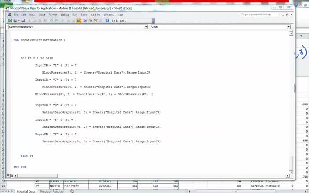Image resolution: width=309 pixels, height=193 pixels.
Task: Open the Insert UserForm icon's dropdown arrow
Action: click(x=19, y=21)
